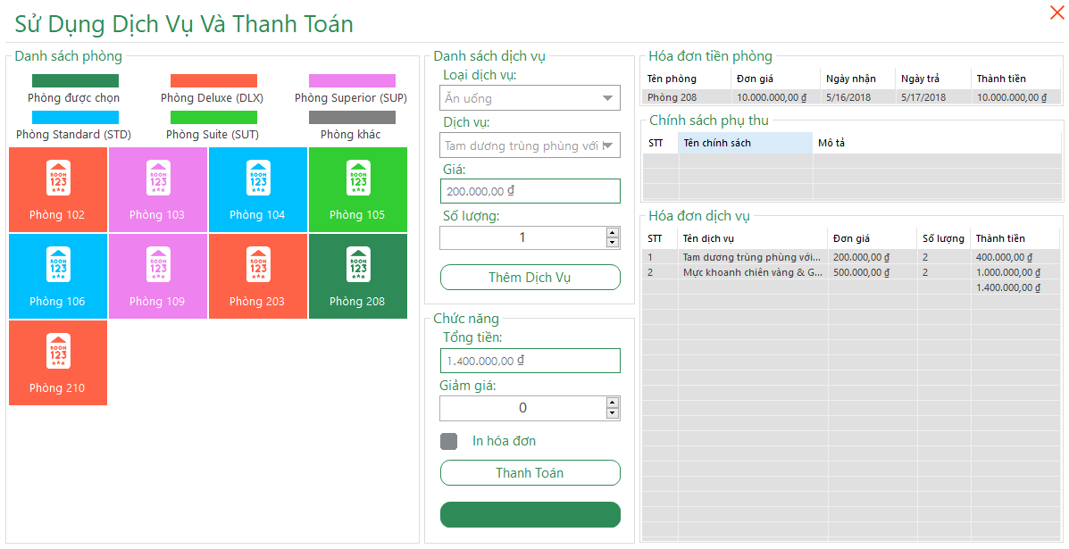Click the Thanh Toán button
1069x549 pixels.
[530, 472]
